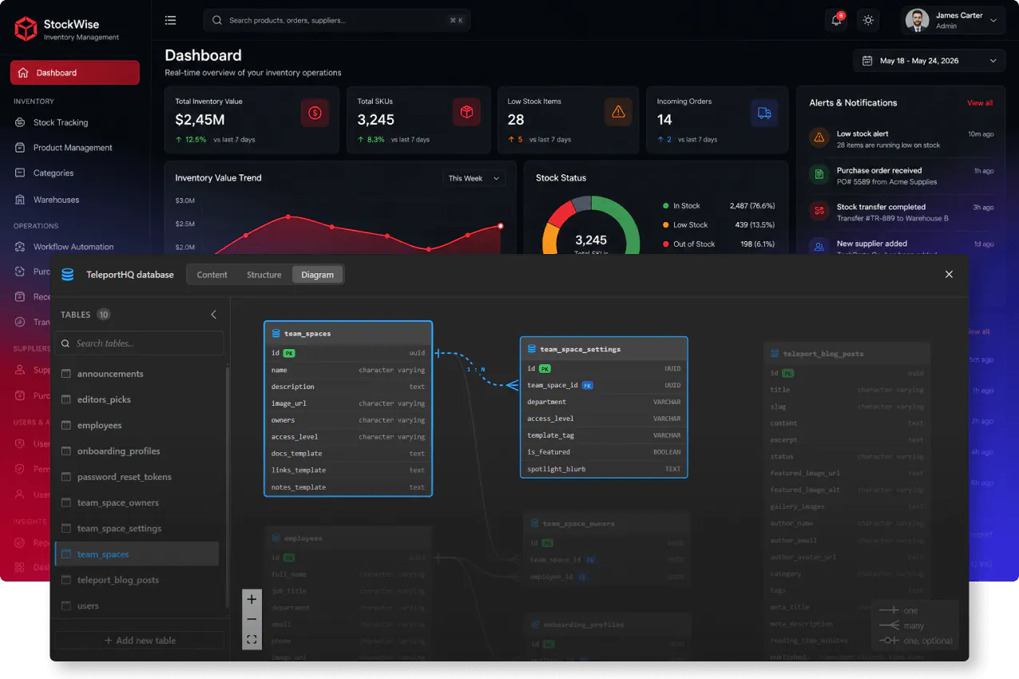Switch to the Structure tab
The width and height of the screenshot is (1019, 679).
[264, 275]
